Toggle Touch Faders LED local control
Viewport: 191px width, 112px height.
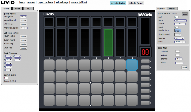click(x=23, y=36)
